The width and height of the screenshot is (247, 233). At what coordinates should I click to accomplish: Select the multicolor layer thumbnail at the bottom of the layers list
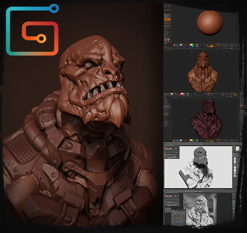coord(235,176)
